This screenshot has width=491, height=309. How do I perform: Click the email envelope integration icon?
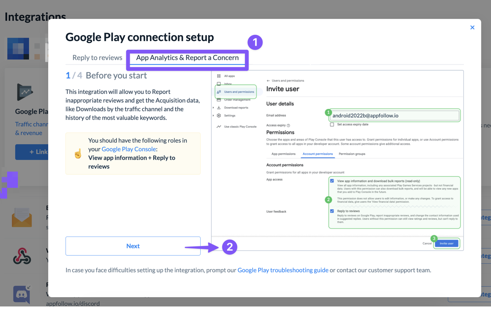pos(22,217)
